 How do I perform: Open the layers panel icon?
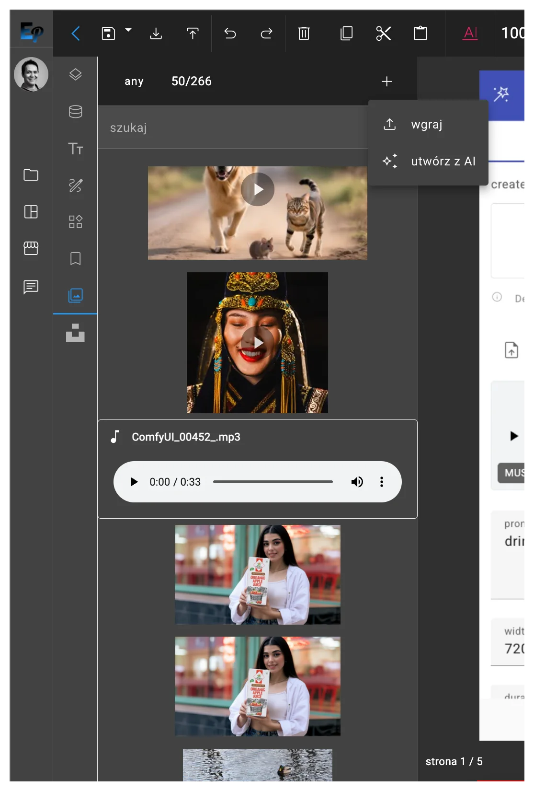75,75
